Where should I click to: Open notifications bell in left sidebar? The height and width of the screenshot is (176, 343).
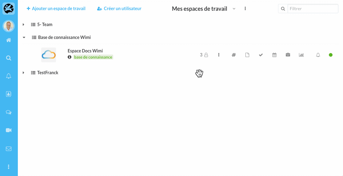(x=9, y=76)
